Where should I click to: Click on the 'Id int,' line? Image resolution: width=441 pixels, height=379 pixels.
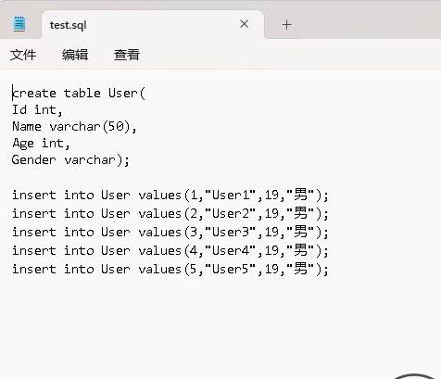(x=37, y=109)
